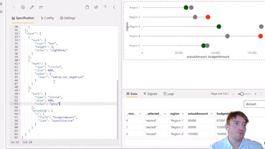Click line number 53 in the gutter
The width and height of the screenshot is (265, 149).
(x=16, y=104)
